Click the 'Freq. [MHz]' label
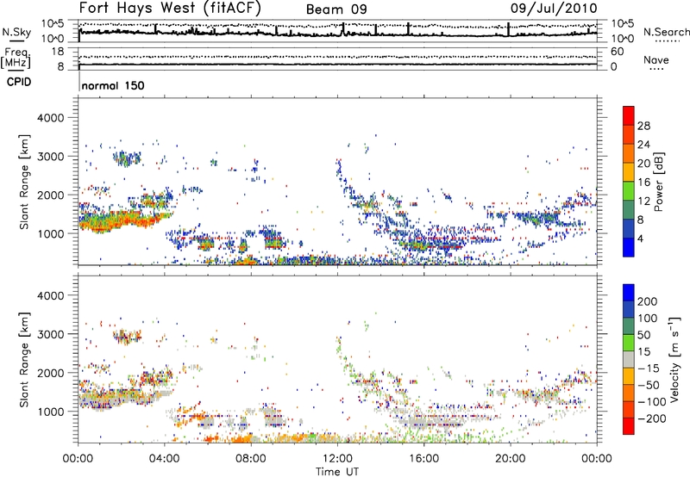This screenshot has height=477, width=690. (16, 58)
